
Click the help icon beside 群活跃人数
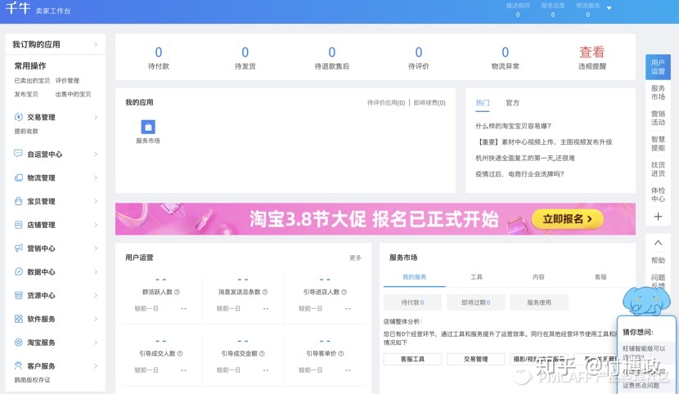pos(177,292)
